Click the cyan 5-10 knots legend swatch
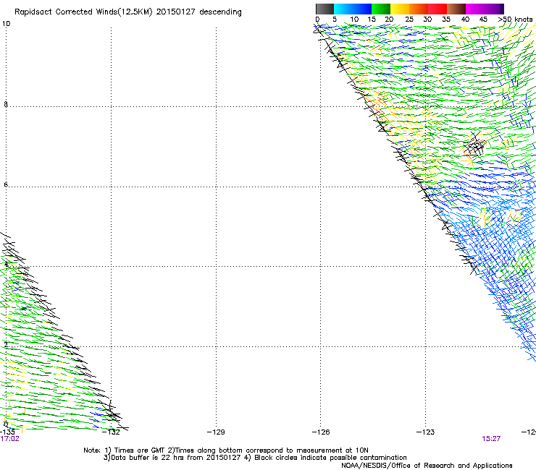 pos(343,9)
